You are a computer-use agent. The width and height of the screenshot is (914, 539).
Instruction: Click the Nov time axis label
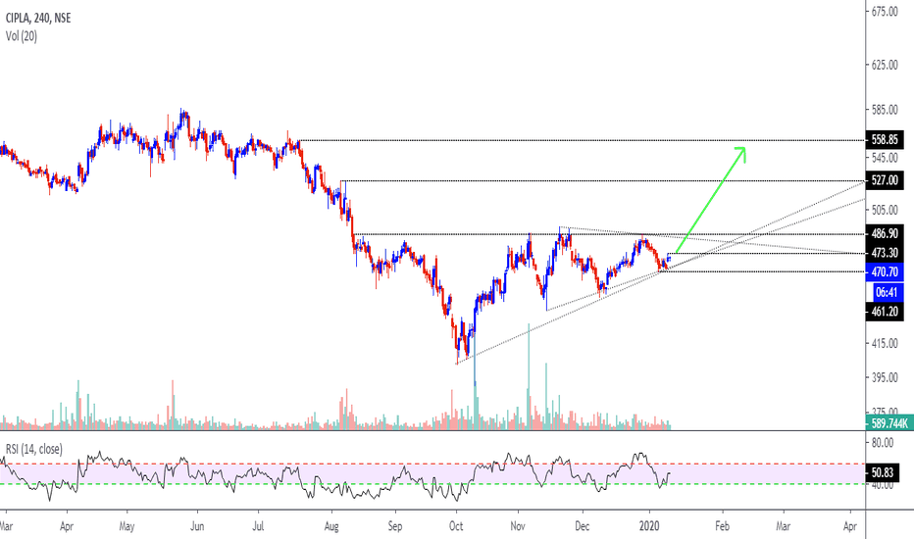point(518,526)
